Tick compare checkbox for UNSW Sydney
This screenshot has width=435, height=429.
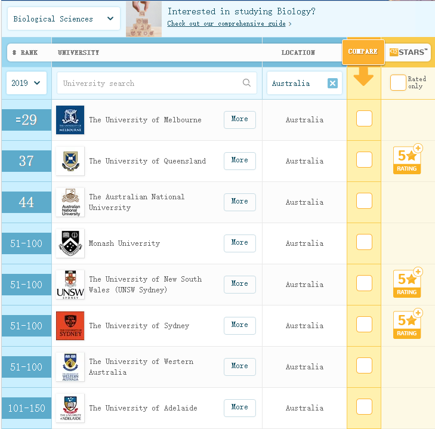click(364, 283)
